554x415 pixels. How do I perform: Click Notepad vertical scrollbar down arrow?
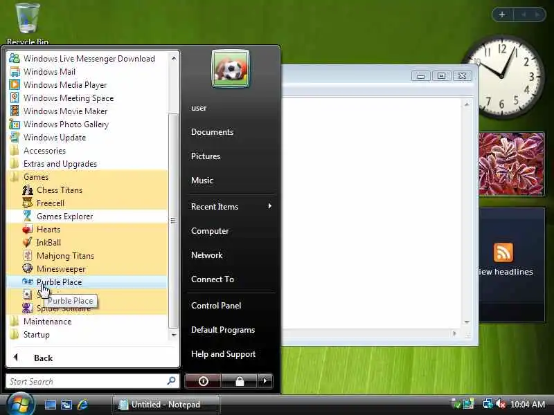467,322
